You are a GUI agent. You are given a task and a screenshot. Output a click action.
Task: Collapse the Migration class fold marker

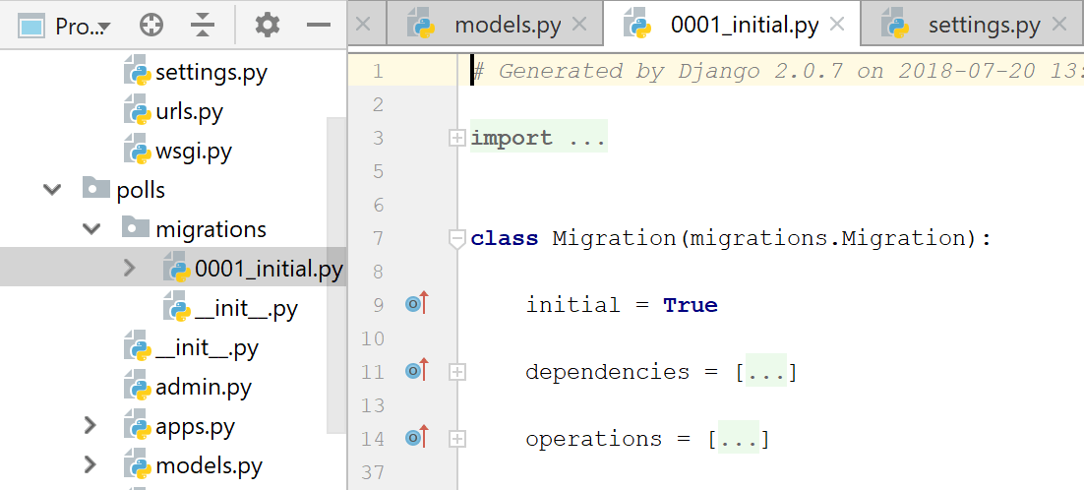point(456,238)
